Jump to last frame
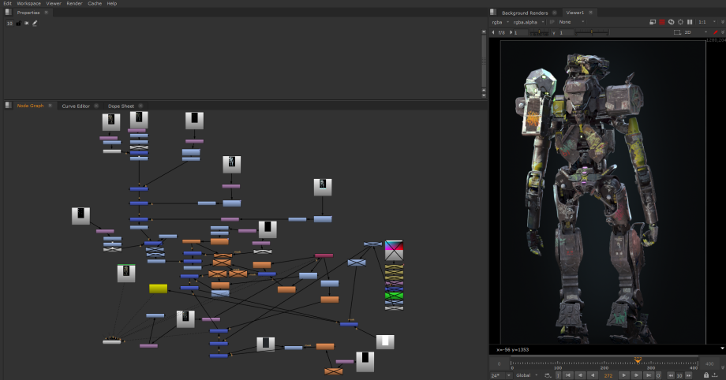 click(x=649, y=375)
